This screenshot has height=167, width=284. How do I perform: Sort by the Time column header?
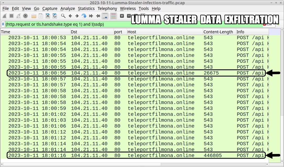35,32
